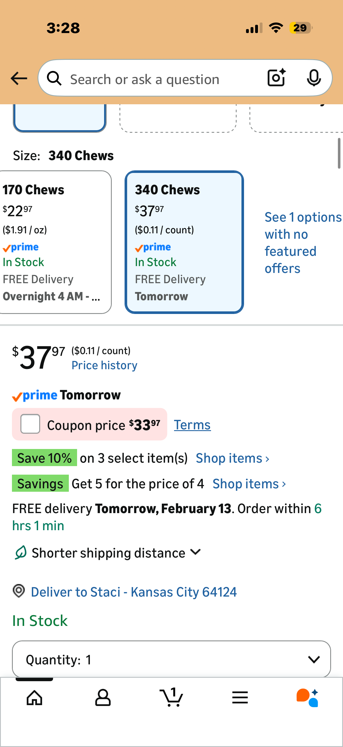
Task: Open your account profile icon
Action: pos(103,697)
